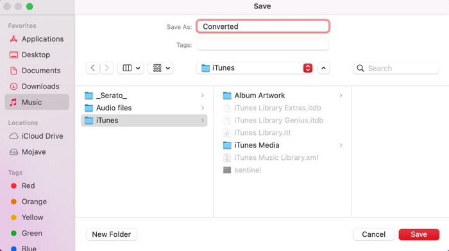Select Downloads in Favorites

coord(37,86)
